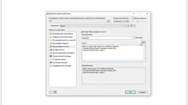
Task: Click icon of Последовательность нажатий
Action: [x=51, y=40]
